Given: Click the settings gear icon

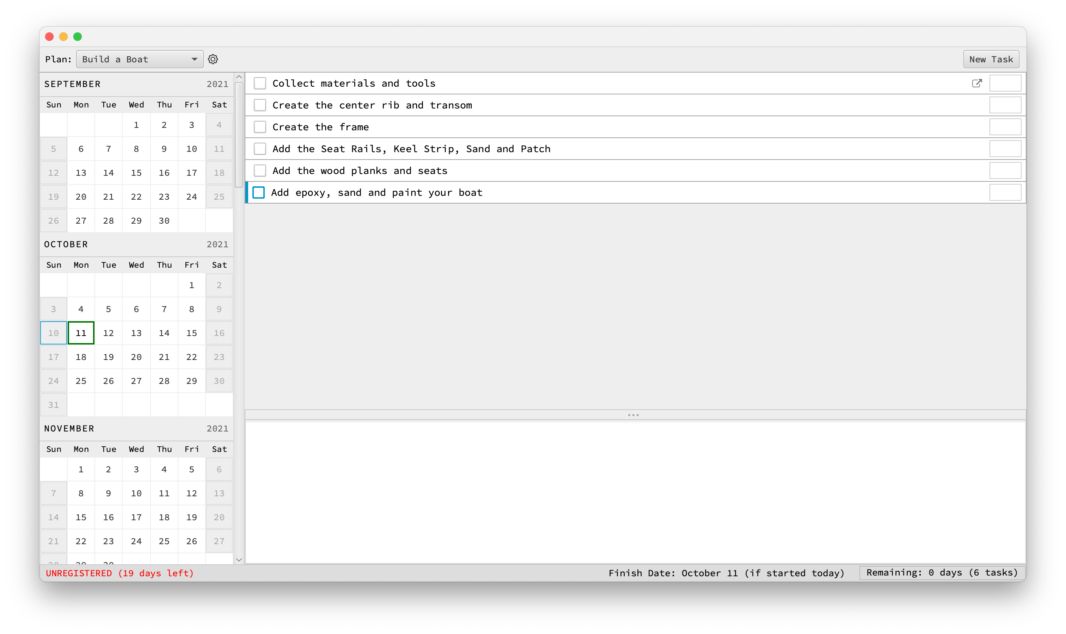Looking at the screenshot, I should [x=213, y=59].
